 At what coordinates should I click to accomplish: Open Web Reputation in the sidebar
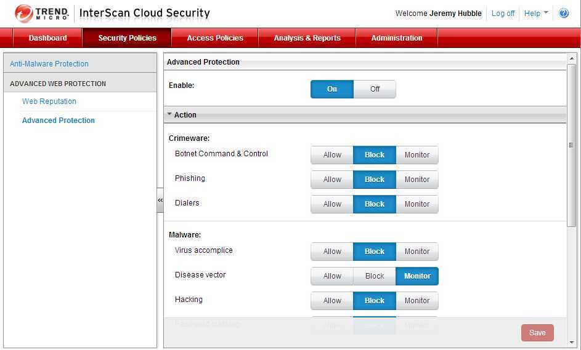pos(49,101)
